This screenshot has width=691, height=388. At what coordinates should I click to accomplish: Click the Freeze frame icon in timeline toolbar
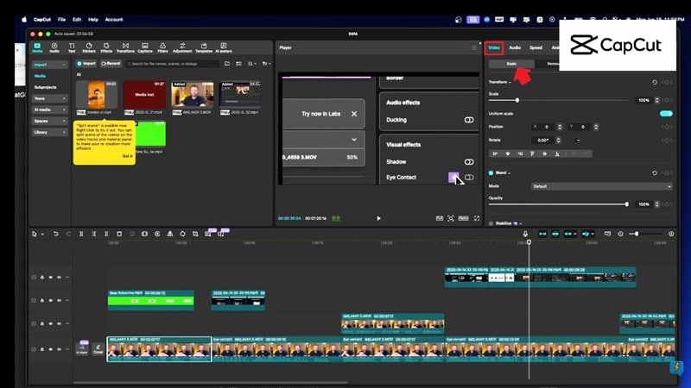click(144, 234)
